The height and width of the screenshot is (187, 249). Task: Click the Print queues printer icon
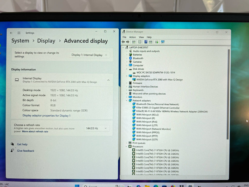pyautogui.click(x=130, y=143)
